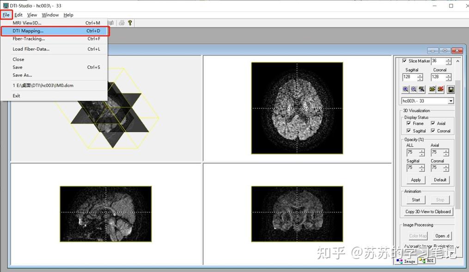This screenshot has width=469, height=272.
Task: Open recent file IM0.dcm from File menu
Action: click(50, 85)
